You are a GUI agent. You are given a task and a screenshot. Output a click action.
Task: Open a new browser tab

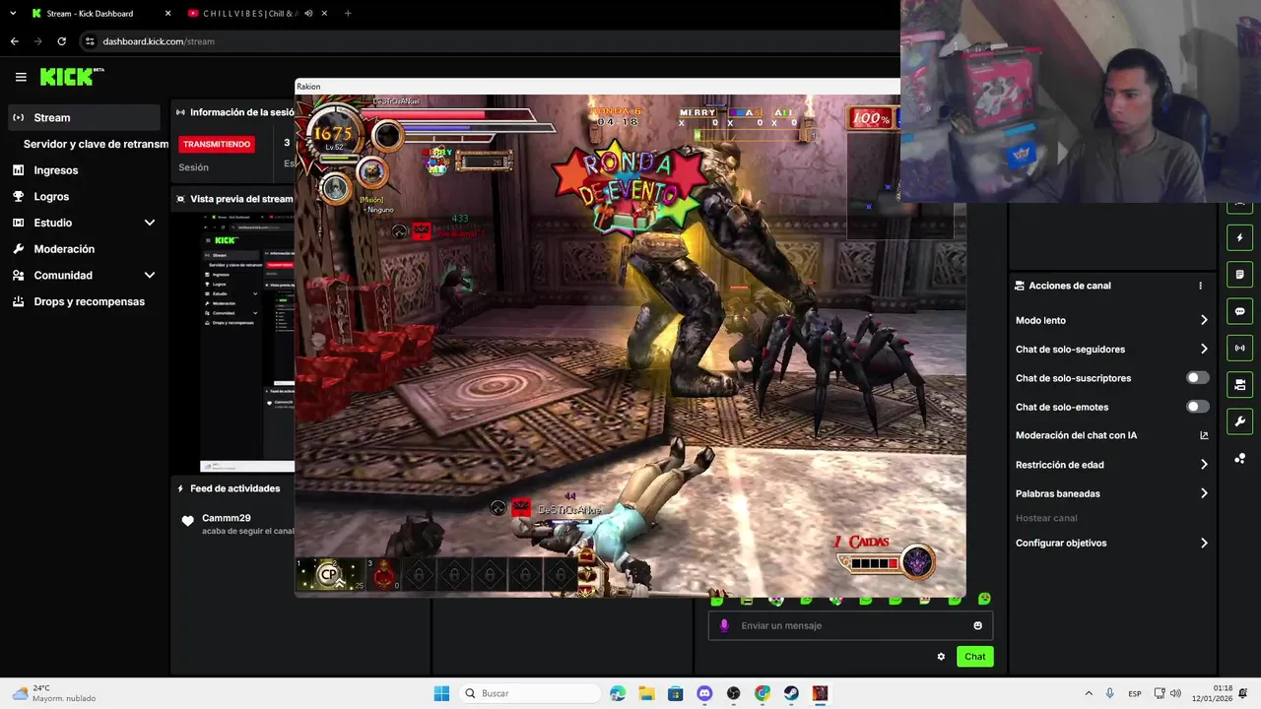(348, 14)
